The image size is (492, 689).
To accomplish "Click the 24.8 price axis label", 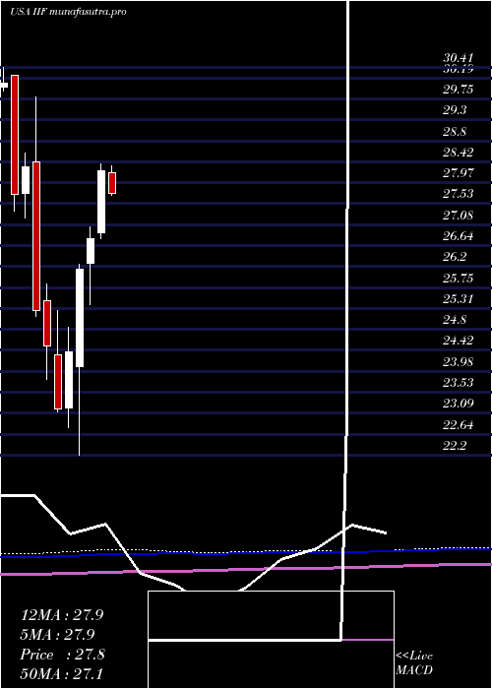I will click(x=455, y=320).
